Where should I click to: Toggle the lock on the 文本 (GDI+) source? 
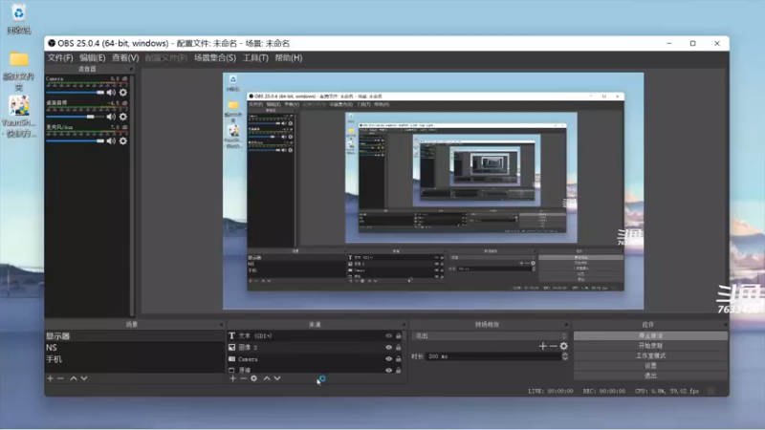tap(399, 336)
